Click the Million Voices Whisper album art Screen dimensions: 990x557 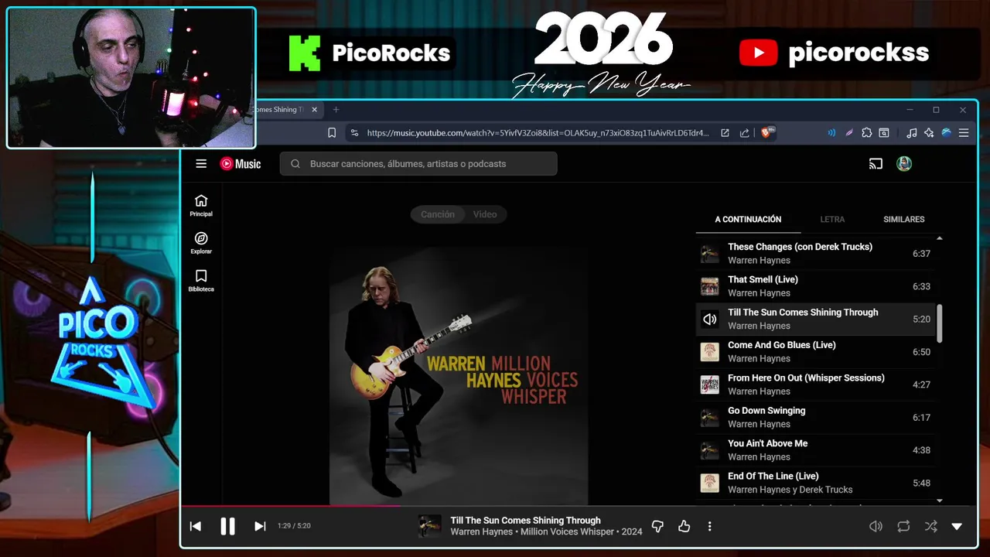[459, 376]
